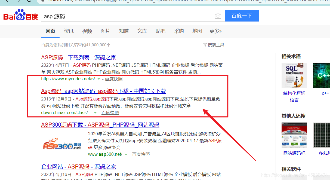Click the www.asp300.net/ URL
The width and height of the screenshot is (330, 180).
(x=105, y=154)
